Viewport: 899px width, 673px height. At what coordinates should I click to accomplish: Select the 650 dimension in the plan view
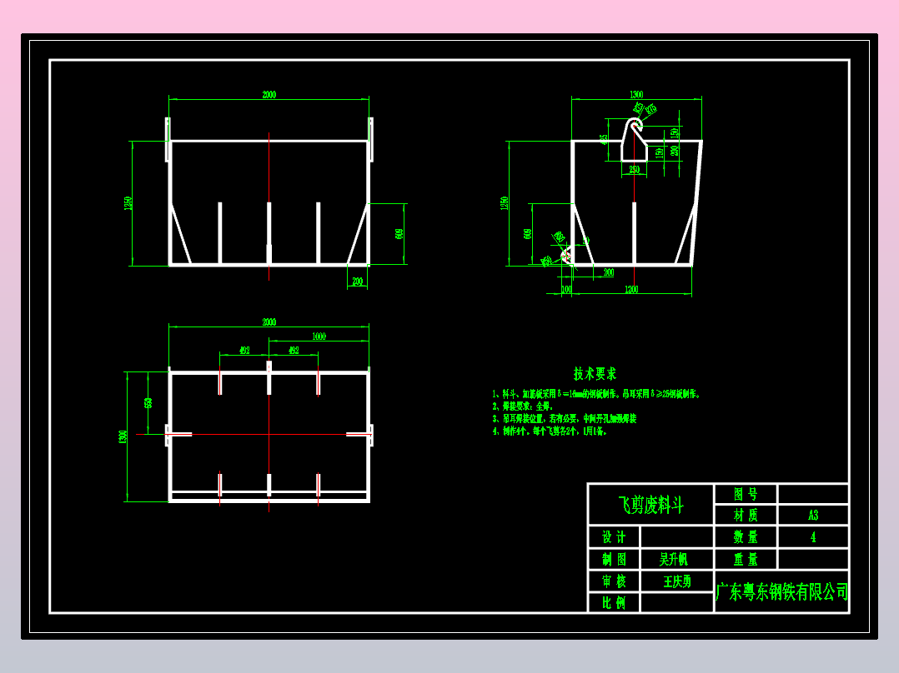pyautogui.click(x=148, y=403)
